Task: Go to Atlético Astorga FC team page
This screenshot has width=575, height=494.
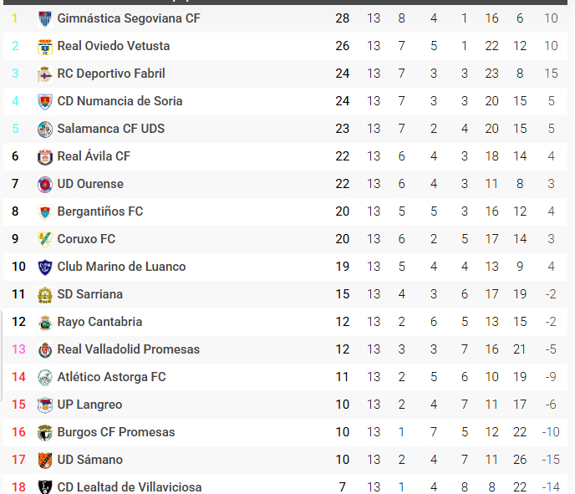Action: click(111, 377)
